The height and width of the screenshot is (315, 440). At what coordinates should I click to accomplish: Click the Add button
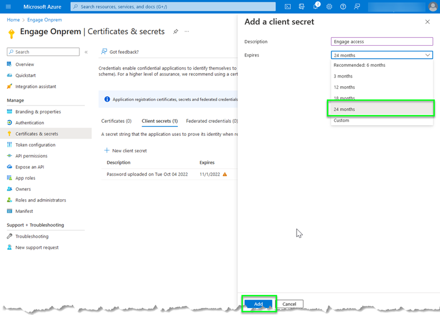[x=258, y=304]
